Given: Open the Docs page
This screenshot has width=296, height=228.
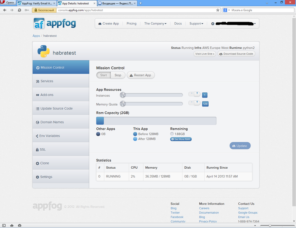Looking at the screenshot, I should click(x=178, y=23).
